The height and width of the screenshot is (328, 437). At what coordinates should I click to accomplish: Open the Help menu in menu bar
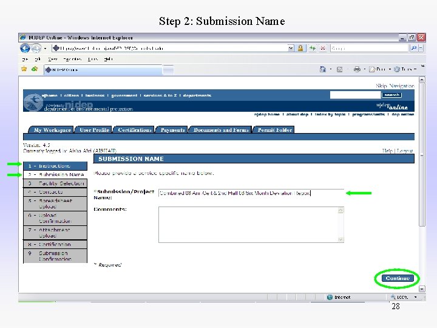click(x=108, y=59)
